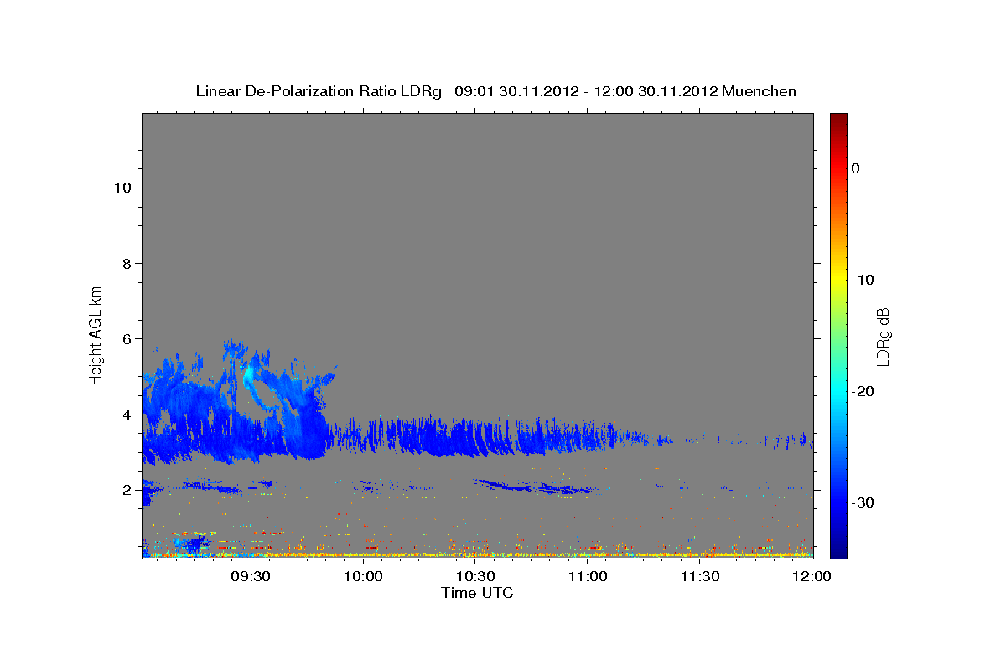
Task: Click the height tick label 4
Action: (x=126, y=414)
